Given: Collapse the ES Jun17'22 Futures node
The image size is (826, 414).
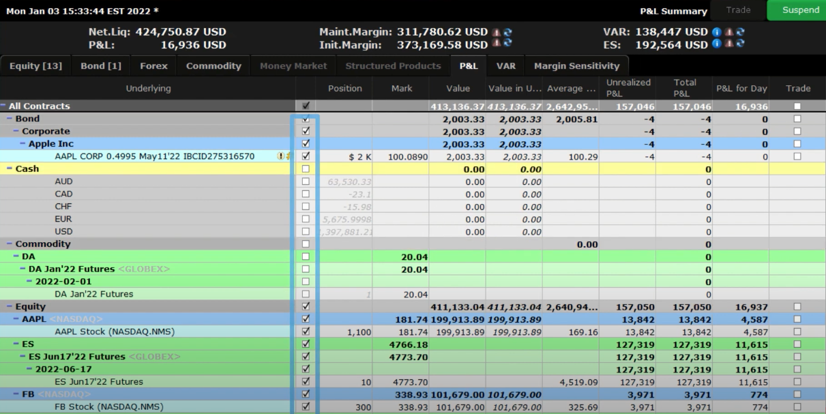Looking at the screenshot, I should (23, 357).
